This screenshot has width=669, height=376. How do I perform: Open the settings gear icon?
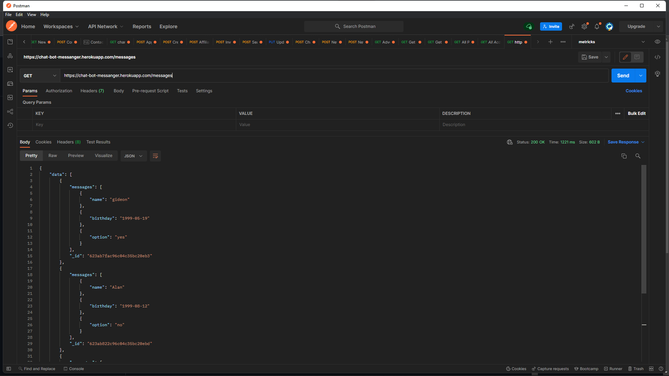[584, 26]
